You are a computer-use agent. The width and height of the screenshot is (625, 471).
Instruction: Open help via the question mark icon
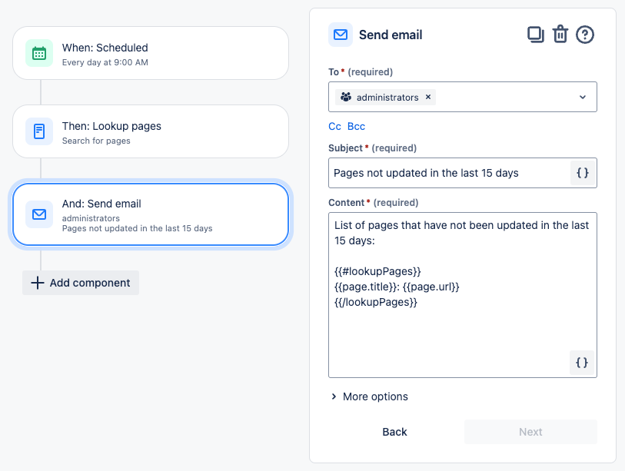584,34
